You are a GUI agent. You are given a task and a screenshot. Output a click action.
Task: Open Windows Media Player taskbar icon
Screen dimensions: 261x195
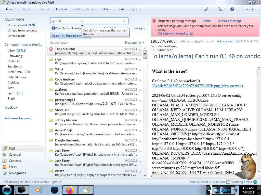pos(38,190)
